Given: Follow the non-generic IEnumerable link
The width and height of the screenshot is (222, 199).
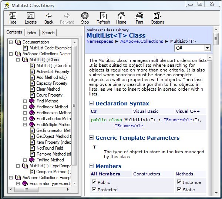Looking at the screenshot, I should pyautogui.click(x=129, y=126).
